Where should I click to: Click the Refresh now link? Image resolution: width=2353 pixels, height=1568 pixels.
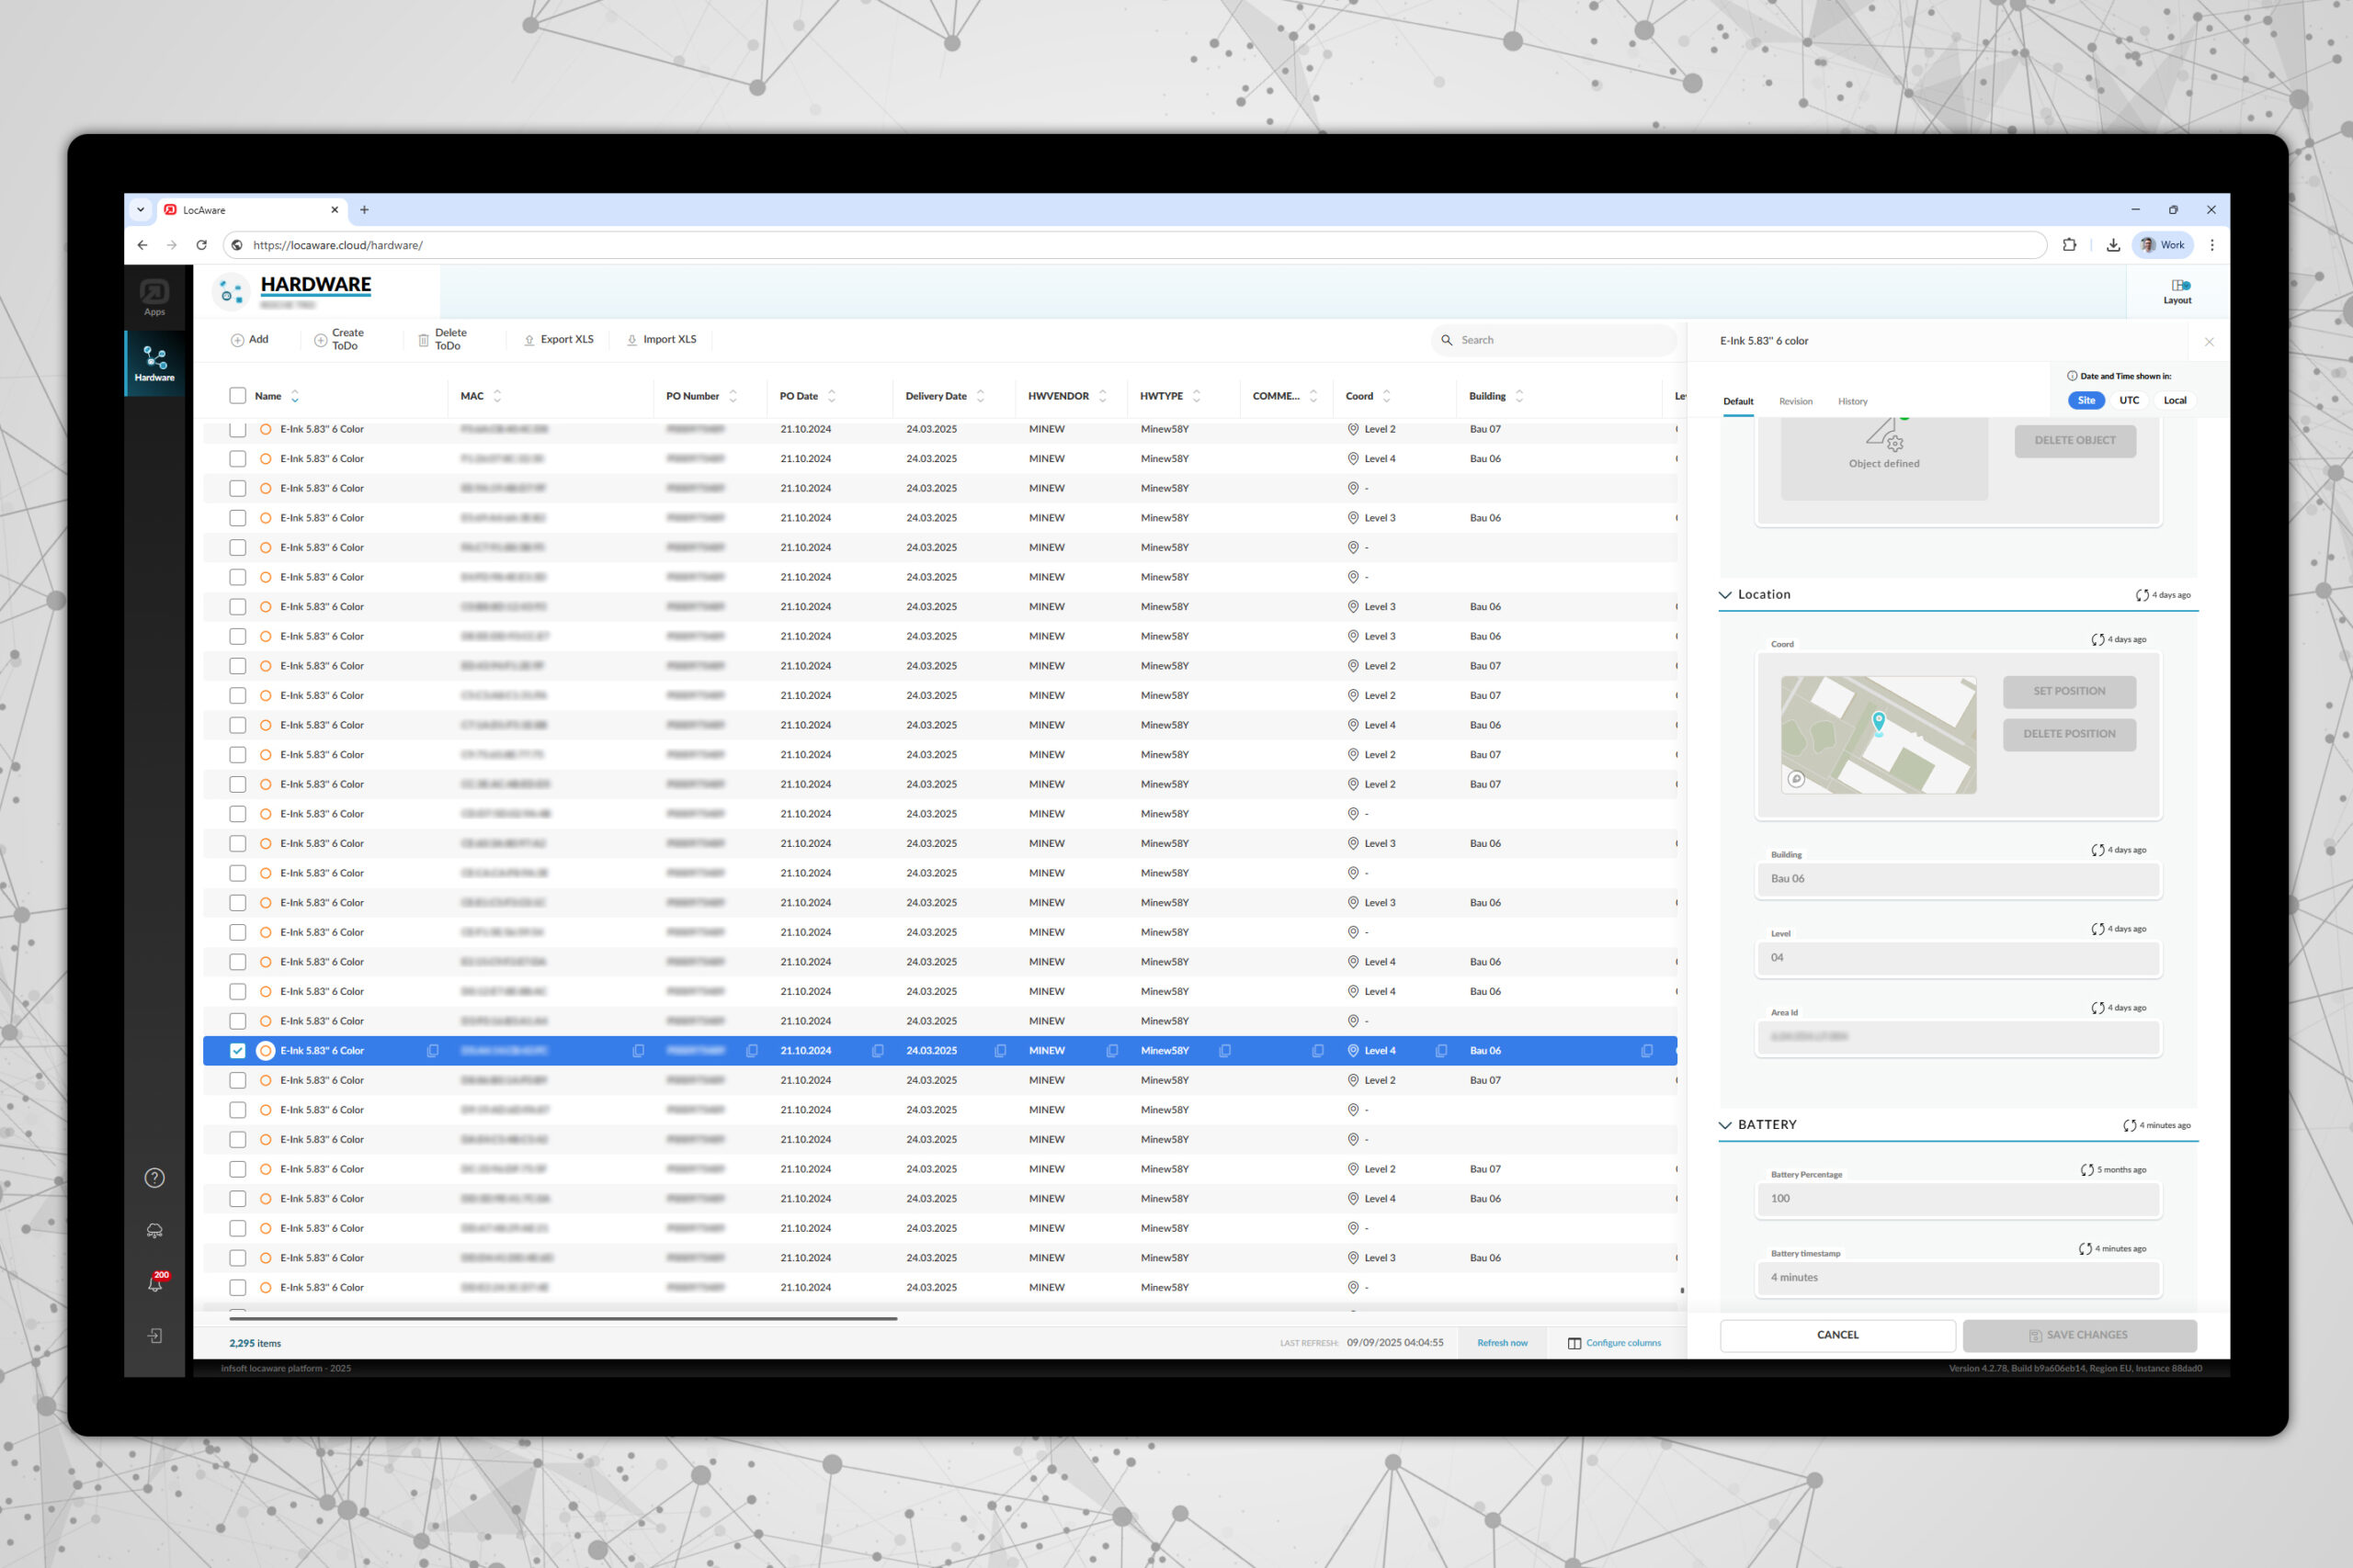pos(1502,1343)
